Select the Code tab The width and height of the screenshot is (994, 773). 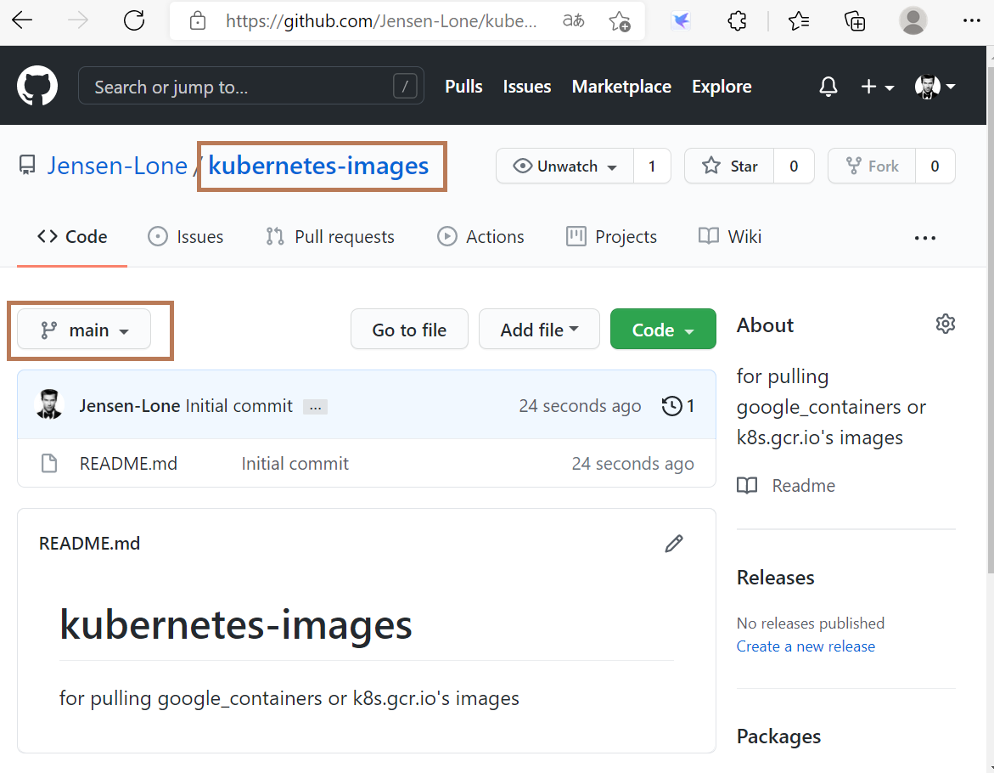(x=72, y=236)
